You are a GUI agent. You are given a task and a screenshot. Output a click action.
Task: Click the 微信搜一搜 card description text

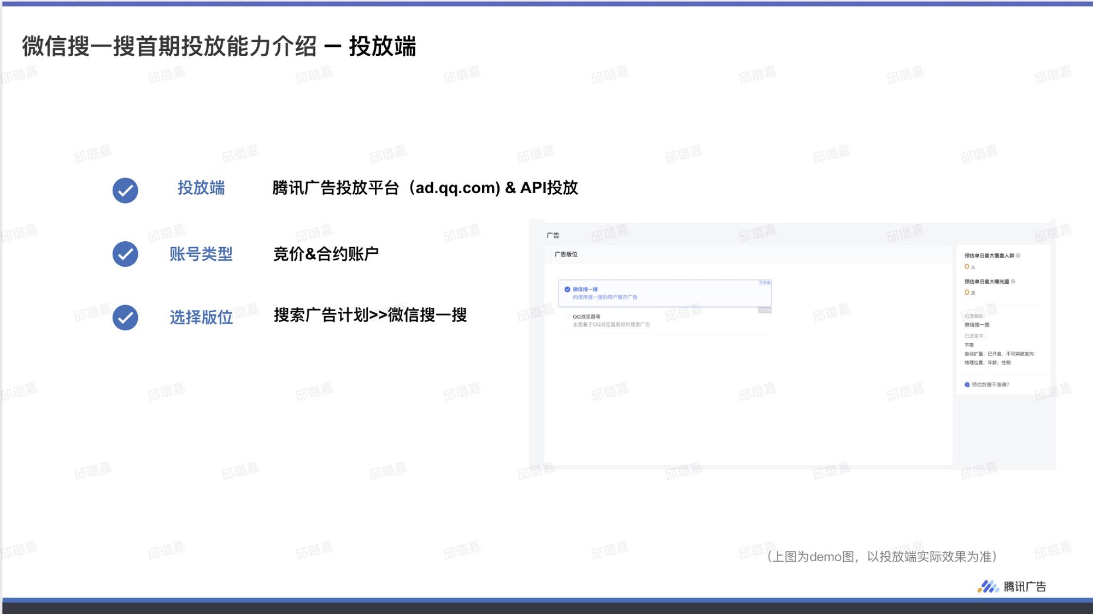click(x=605, y=297)
